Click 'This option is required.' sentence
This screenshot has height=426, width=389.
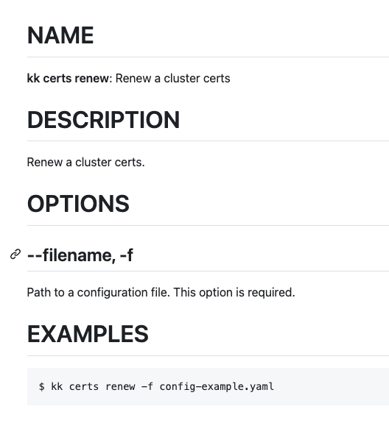[234, 293]
